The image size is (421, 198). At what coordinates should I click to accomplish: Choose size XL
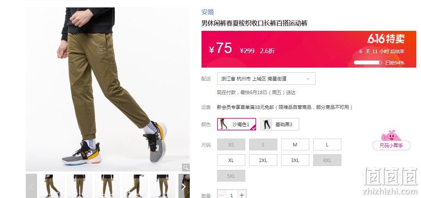[x=231, y=160]
